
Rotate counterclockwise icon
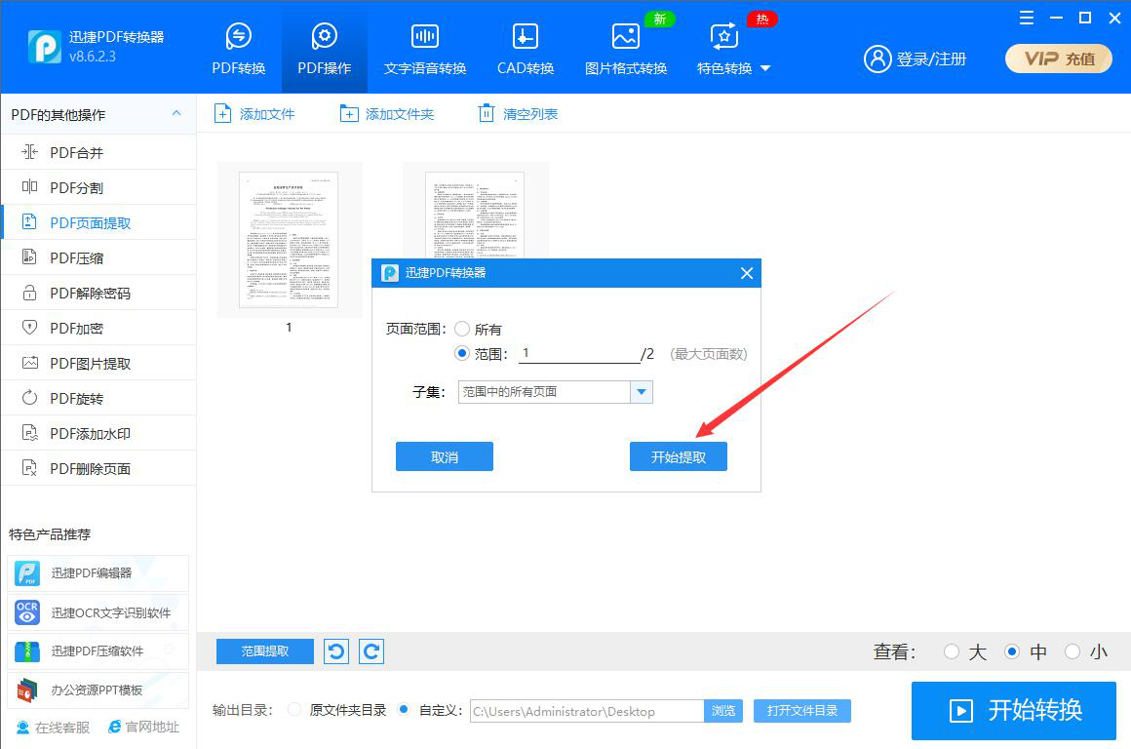336,650
